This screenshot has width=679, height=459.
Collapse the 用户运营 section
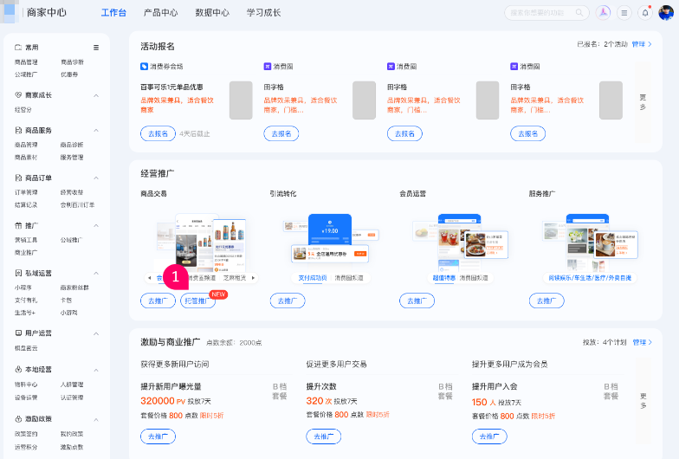[x=96, y=333]
